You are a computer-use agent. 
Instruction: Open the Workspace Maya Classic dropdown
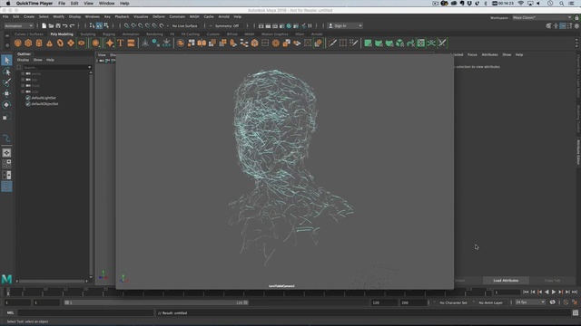pyautogui.click(x=542, y=17)
